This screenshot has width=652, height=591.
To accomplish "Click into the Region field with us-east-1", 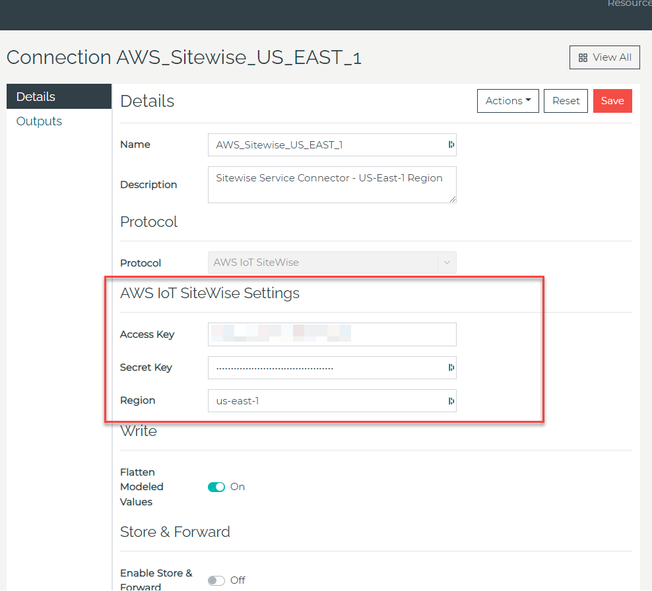I will 332,401.
